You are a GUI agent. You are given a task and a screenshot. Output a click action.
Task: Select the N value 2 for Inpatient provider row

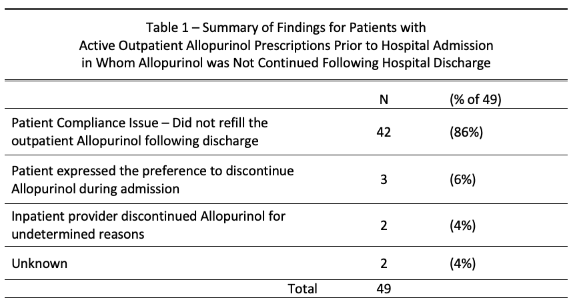[383, 226]
